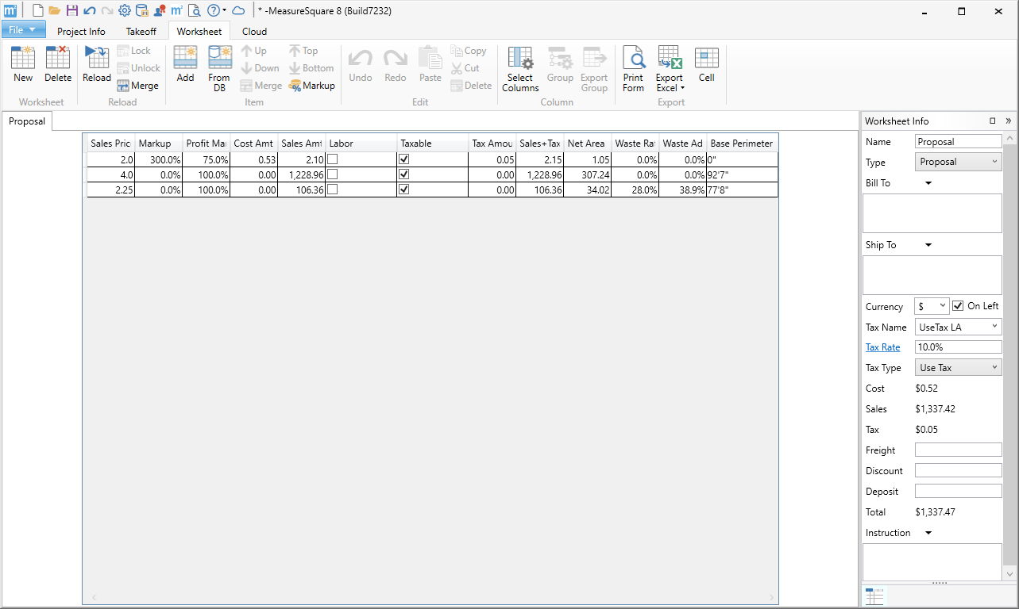The height and width of the screenshot is (609, 1019).
Task: Click the worksheet Name input field
Action: 959,142
